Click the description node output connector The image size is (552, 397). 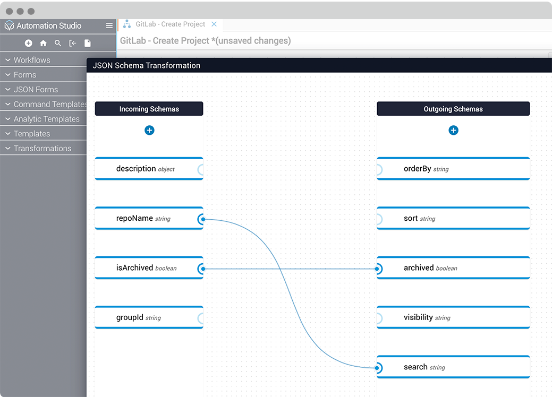tap(201, 169)
